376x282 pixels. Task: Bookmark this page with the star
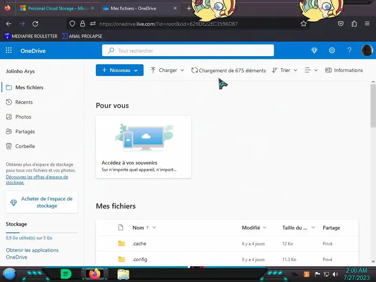(304, 24)
